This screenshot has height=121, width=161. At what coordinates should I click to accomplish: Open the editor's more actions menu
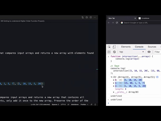tap(95, 17)
